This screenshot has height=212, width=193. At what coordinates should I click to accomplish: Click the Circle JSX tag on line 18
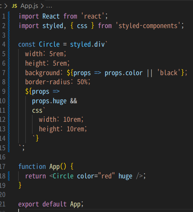pos(63,176)
